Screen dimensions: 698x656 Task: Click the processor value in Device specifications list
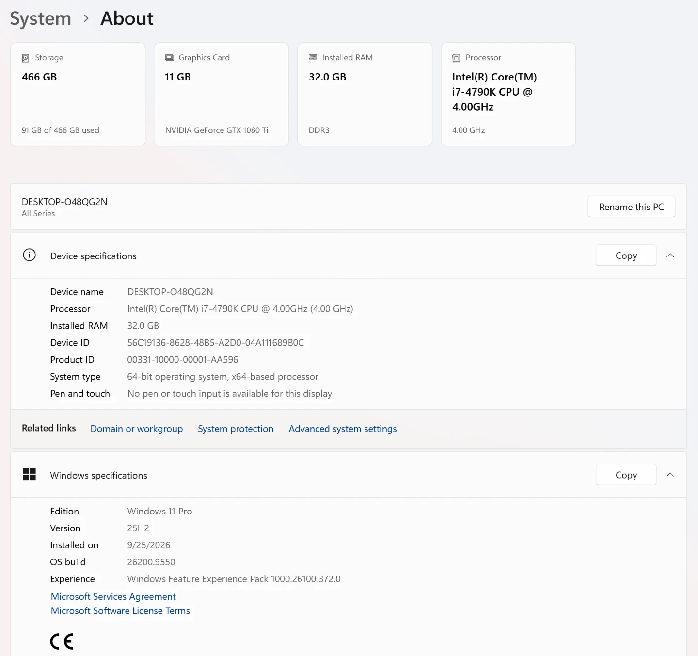pyautogui.click(x=240, y=309)
